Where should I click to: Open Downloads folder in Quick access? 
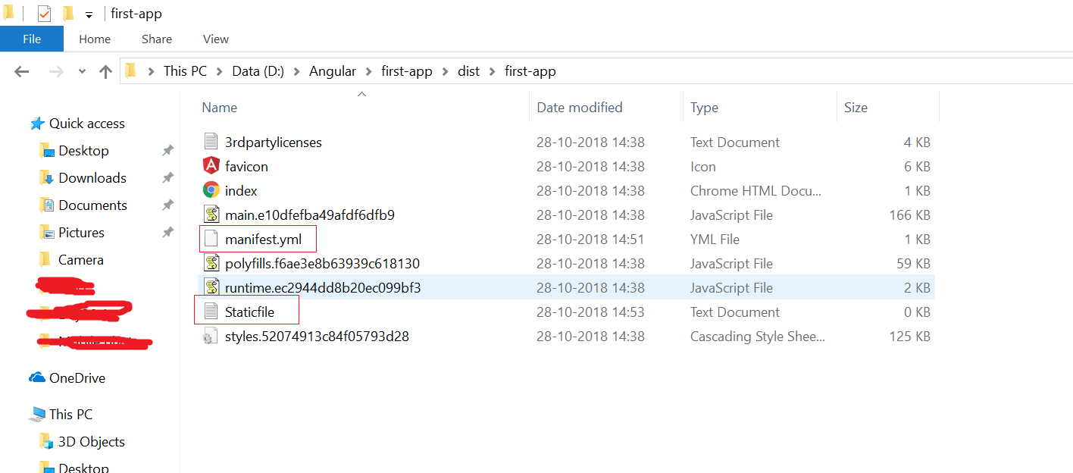[92, 178]
